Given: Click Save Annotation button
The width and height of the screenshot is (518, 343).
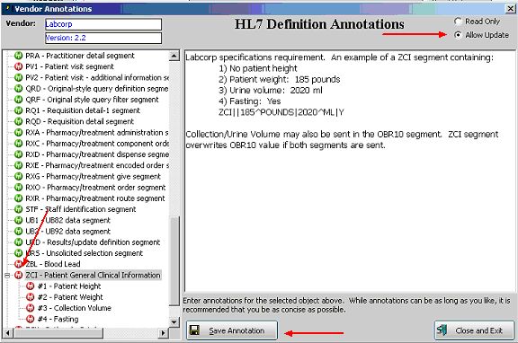Looking at the screenshot, I should [x=232, y=330].
